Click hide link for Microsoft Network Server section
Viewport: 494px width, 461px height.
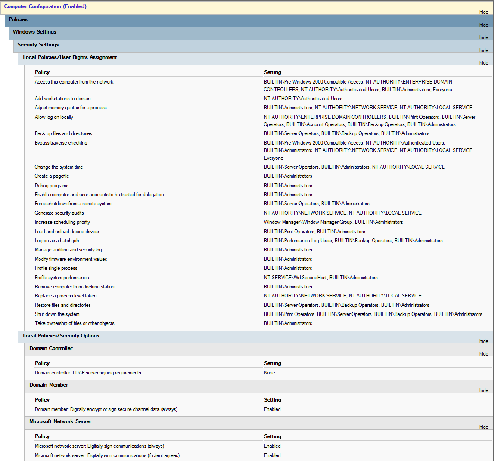(x=484, y=427)
